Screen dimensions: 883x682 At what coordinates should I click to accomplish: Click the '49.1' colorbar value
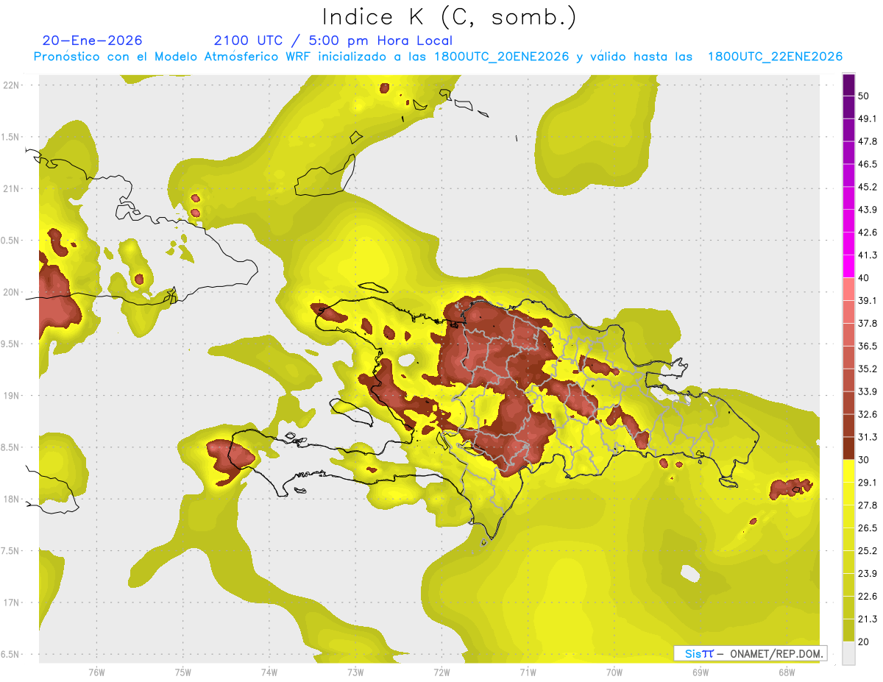click(x=868, y=118)
